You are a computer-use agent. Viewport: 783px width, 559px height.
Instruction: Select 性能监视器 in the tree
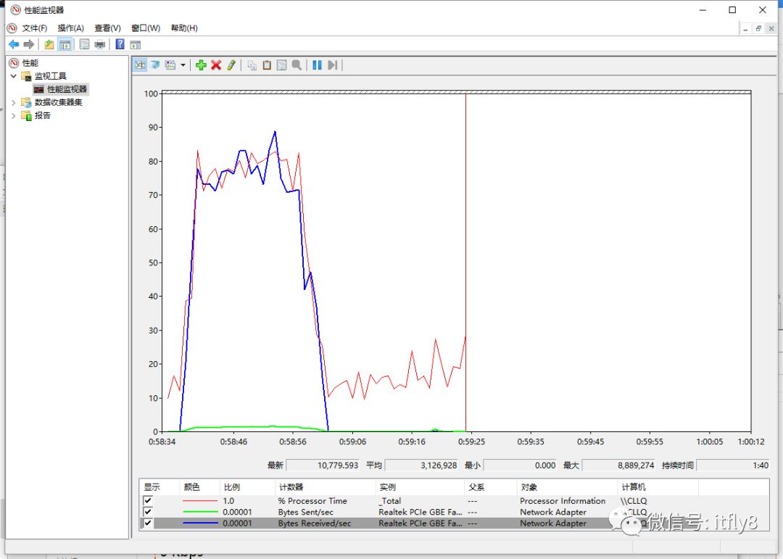tap(67, 89)
